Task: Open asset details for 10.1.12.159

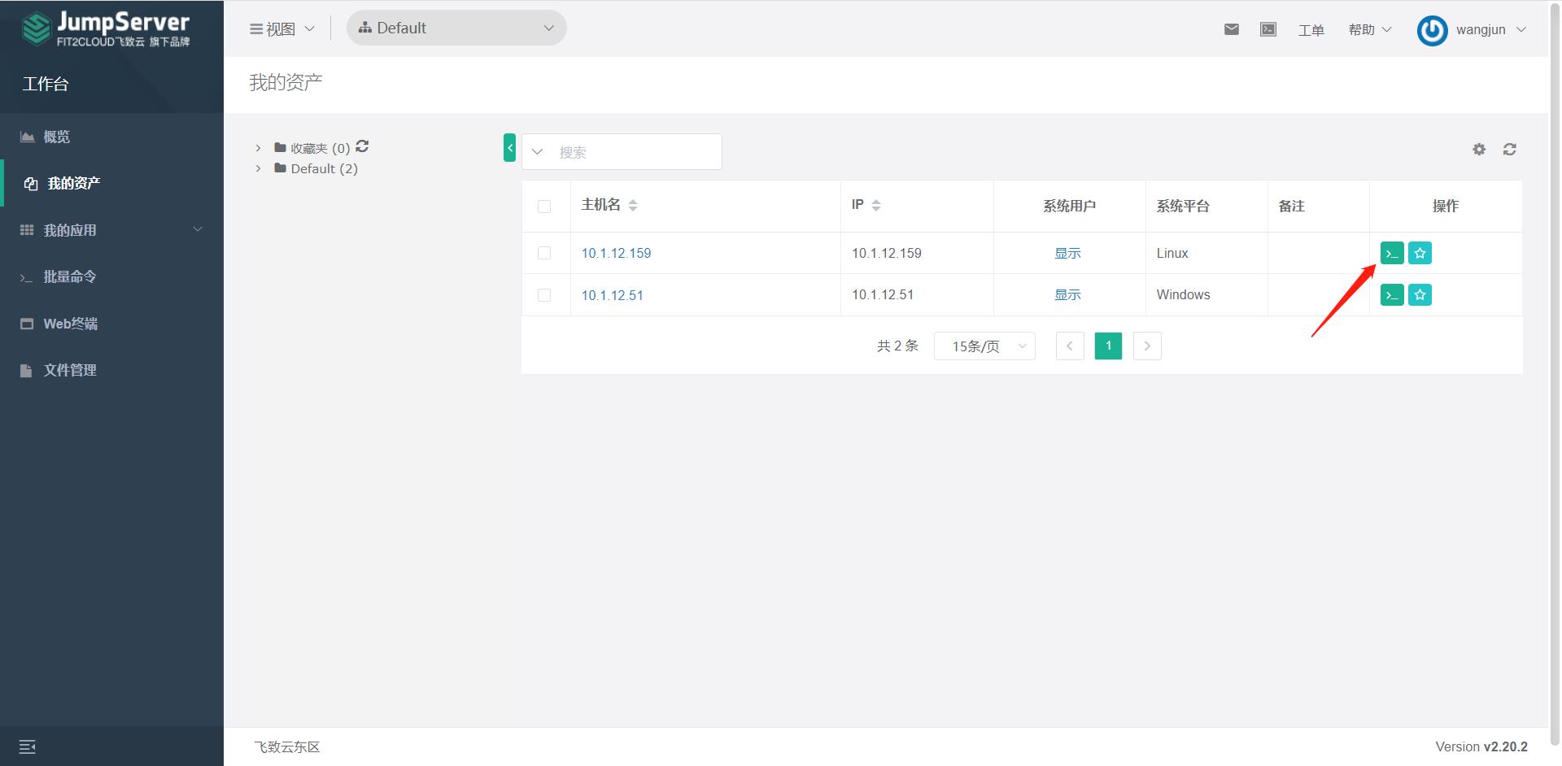Action: pyautogui.click(x=616, y=253)
